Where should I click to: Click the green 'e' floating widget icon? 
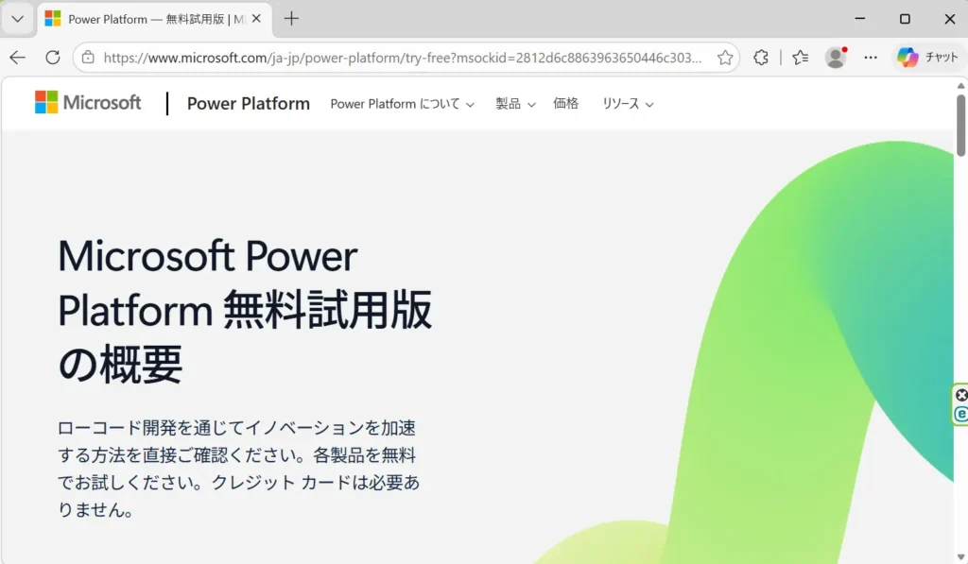tap(961, 414)
